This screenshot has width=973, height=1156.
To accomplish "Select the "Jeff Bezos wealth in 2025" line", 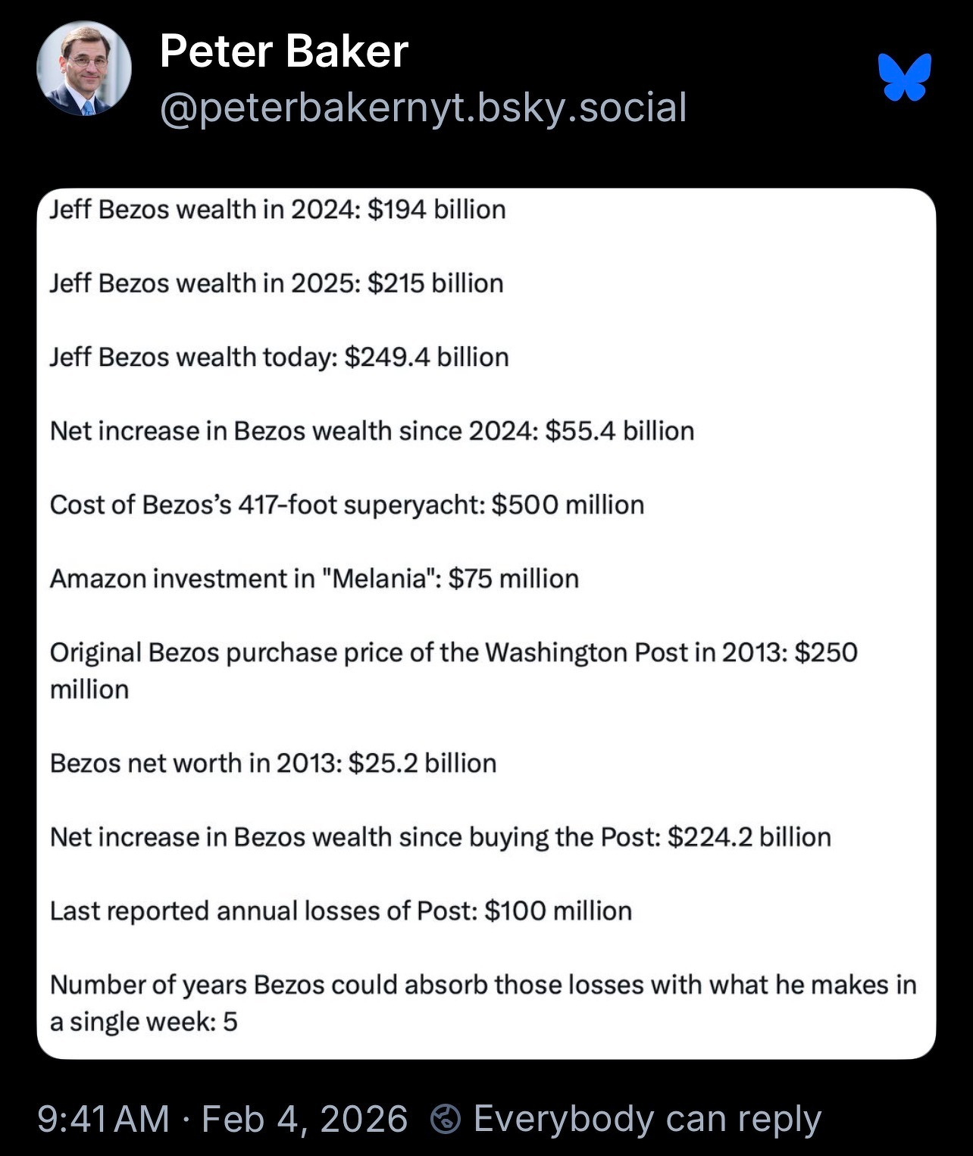I will [x=277, y=283].
